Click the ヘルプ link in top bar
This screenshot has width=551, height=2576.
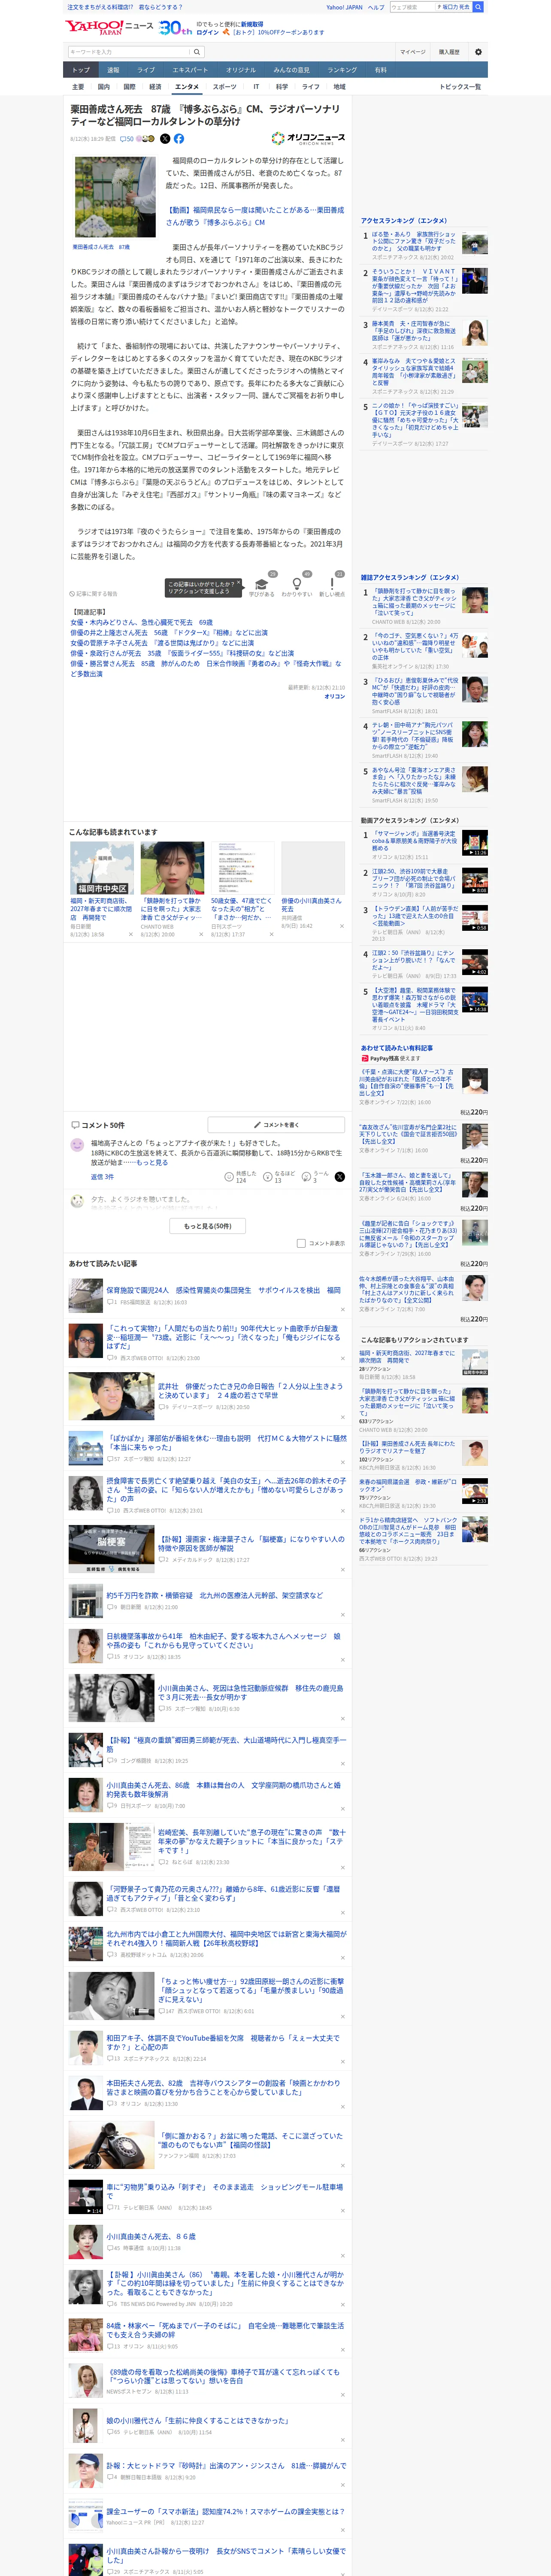tap(376, 7)
